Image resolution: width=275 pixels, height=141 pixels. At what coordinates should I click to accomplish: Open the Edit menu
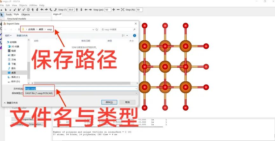tap(8, 5)
